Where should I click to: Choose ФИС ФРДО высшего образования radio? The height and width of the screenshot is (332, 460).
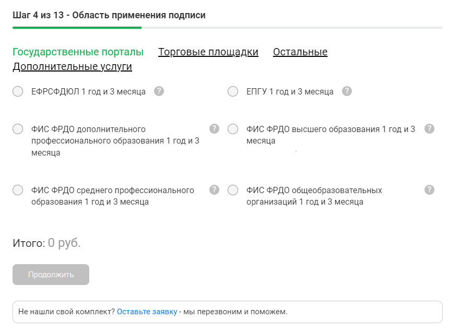coord(233,129)
